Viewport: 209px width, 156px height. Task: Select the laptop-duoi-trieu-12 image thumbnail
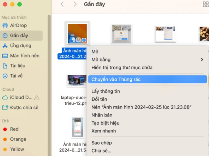point(77,80)
